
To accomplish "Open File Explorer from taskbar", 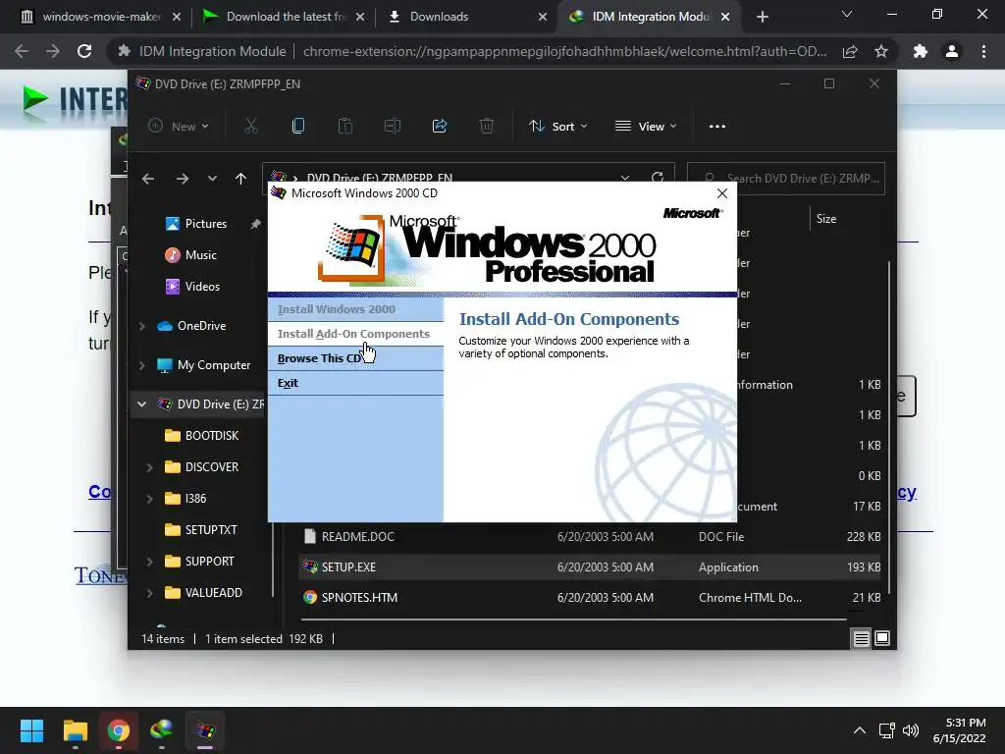I will click(75, 730).
